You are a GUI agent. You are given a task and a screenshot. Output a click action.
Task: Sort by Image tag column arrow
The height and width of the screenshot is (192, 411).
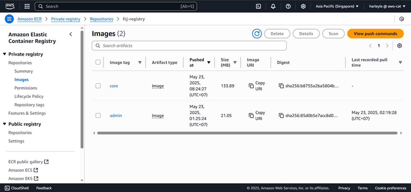pyautogui.click(x=140, y=62)
